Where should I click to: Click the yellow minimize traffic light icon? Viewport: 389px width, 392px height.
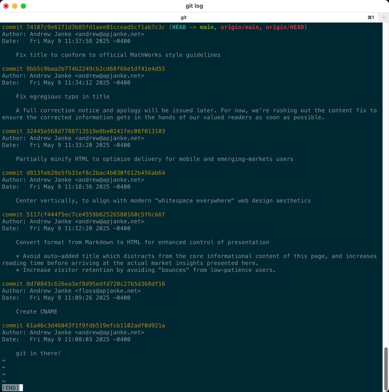15,6
